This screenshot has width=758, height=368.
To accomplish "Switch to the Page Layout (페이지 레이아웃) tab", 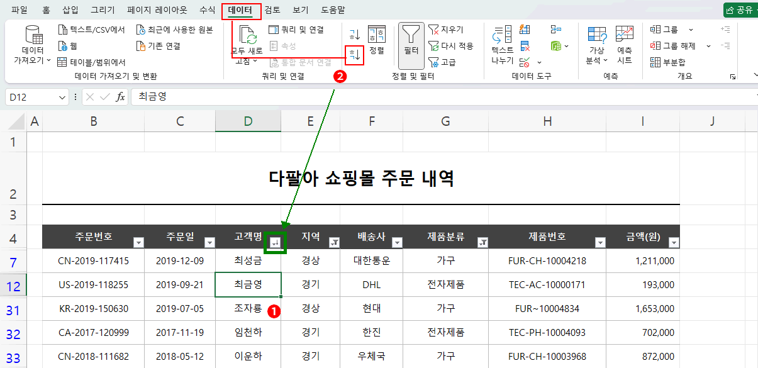I will pos(157,10).
